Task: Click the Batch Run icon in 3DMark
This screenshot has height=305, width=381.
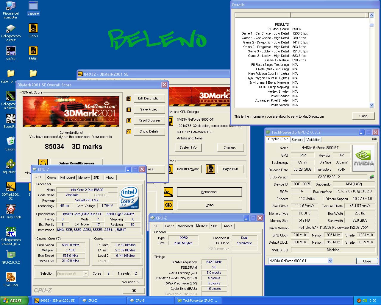Action: coord(210,169)
